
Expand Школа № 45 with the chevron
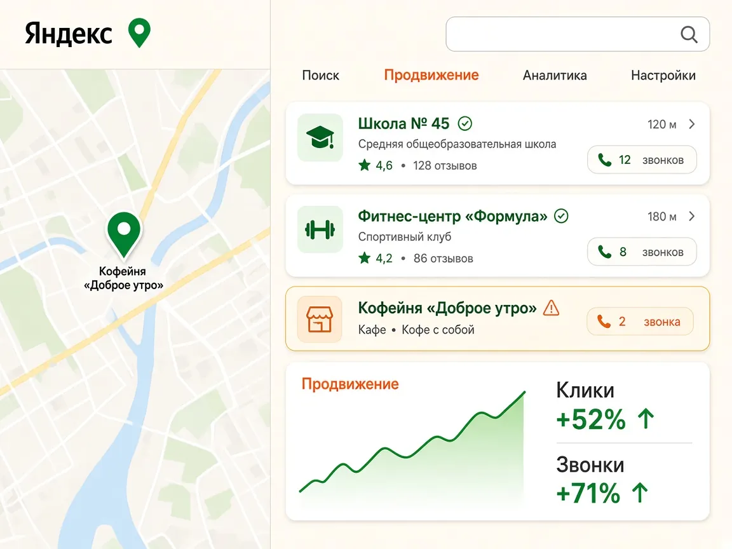pyautogui.click(x=692, y=124)
